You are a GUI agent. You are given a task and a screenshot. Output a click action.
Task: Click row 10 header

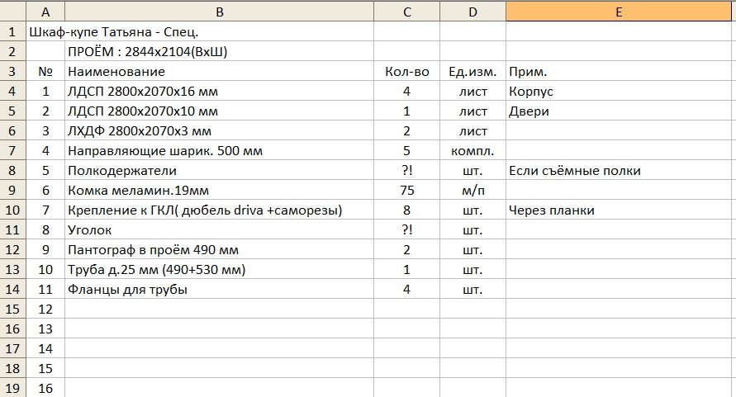pyautogui.click(x=12, y=210)
